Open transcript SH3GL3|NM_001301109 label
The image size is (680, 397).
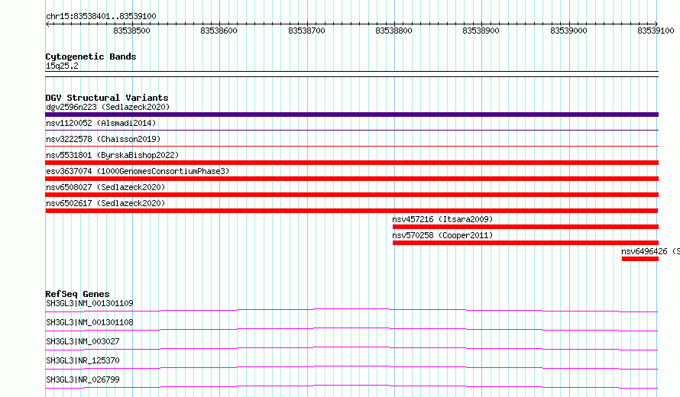point(89,303)
